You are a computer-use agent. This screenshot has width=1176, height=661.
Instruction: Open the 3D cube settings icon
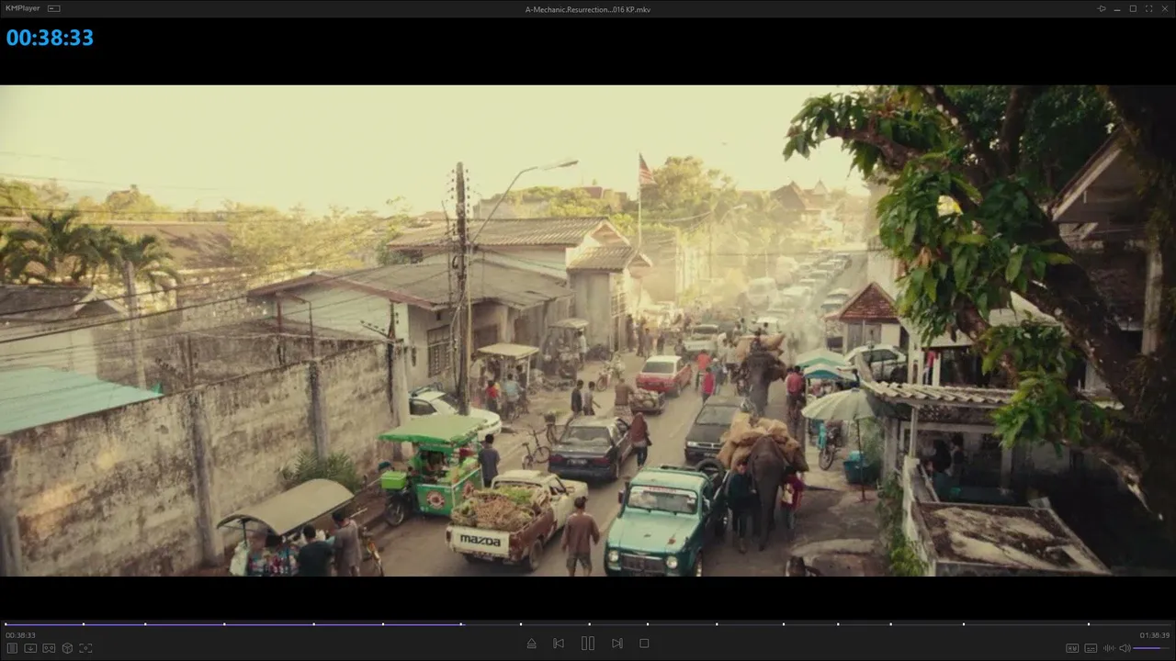click(x=67, y=648)
